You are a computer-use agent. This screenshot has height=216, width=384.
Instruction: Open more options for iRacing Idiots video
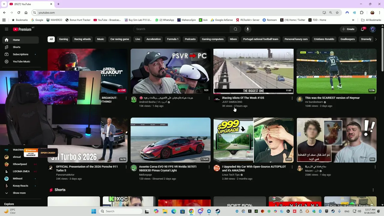[x=292, y=98]
